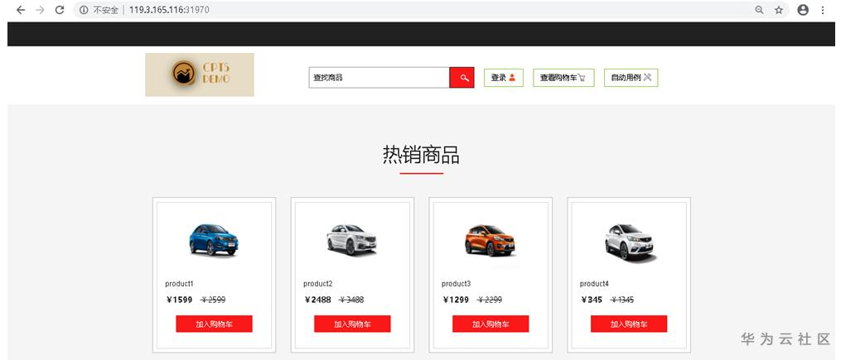Open the product2 title link

[x=317, y=283]
